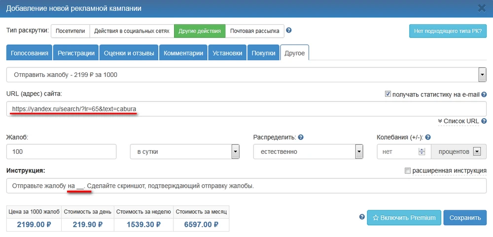Click Нет подходящего типа РК? button
The width and height of the screenshot is (493, 237).
coord(448,31)
